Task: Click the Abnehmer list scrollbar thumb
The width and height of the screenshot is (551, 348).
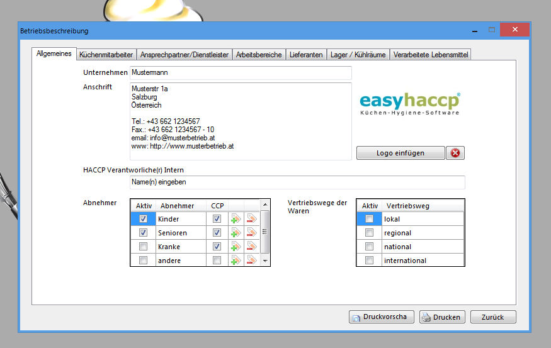Action: pos(265,232)
